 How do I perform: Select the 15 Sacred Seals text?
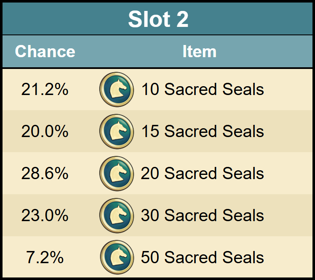203,131
